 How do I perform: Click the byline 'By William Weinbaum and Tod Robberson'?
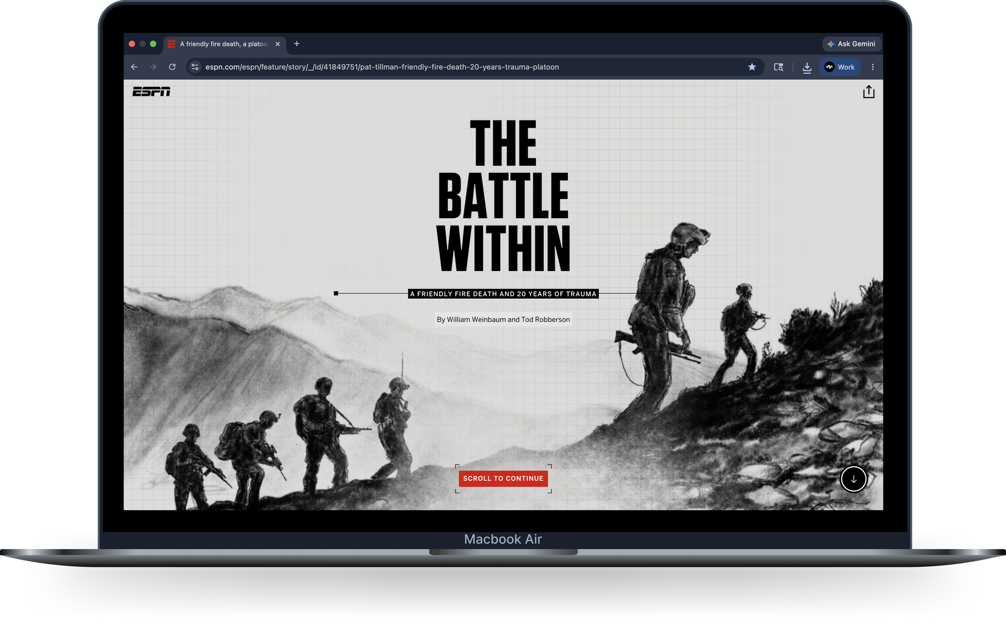[503, 320]
